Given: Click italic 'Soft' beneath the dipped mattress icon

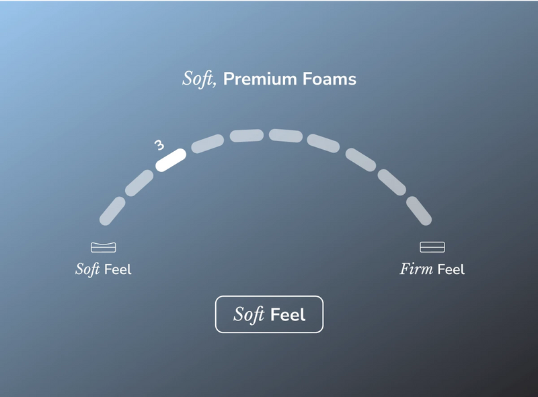Looking at the screenshot, I should point(88,269).
